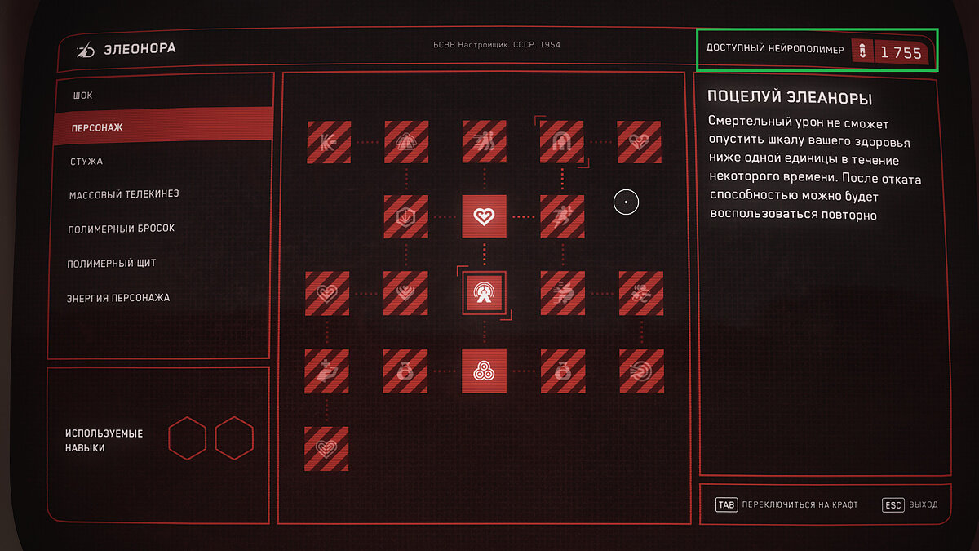Select the locked dodging figures skill node
979x551 pixels.
pyautogui.click(x=485, y=142)
